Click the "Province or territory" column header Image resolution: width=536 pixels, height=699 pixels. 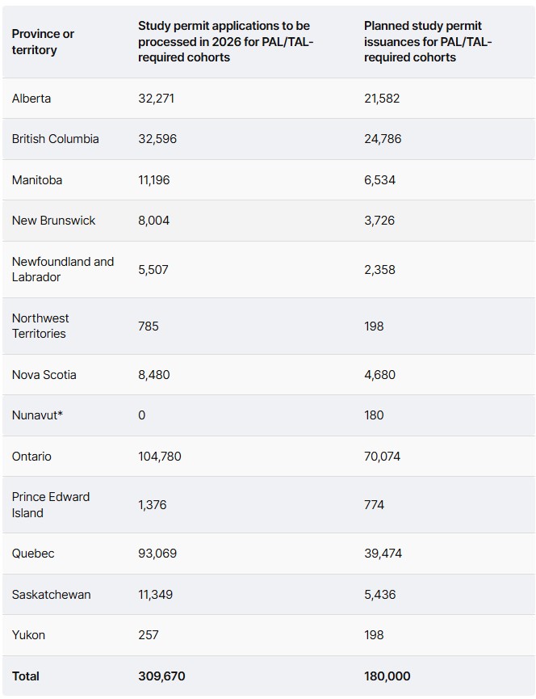tap(43, 42)
